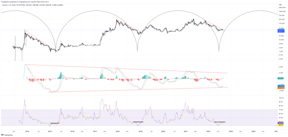This screenshot has width=288, height=137.
Task: Click the green MACD histogram value label
Action: 281,78
